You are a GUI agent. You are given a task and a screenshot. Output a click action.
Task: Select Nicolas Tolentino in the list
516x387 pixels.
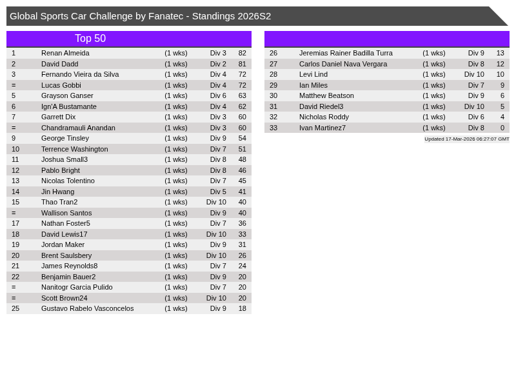68,181
